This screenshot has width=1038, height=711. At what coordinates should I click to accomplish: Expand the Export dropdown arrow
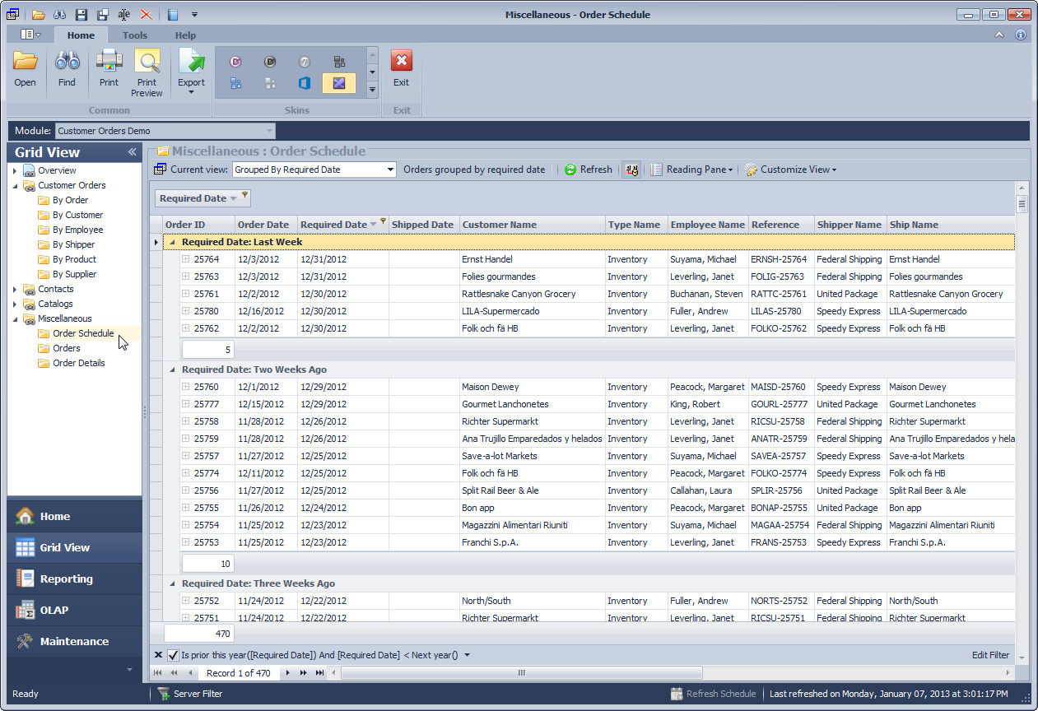click(191, 92)
